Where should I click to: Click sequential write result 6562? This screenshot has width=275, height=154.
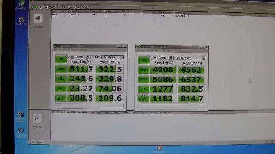[x=192, y=70]
